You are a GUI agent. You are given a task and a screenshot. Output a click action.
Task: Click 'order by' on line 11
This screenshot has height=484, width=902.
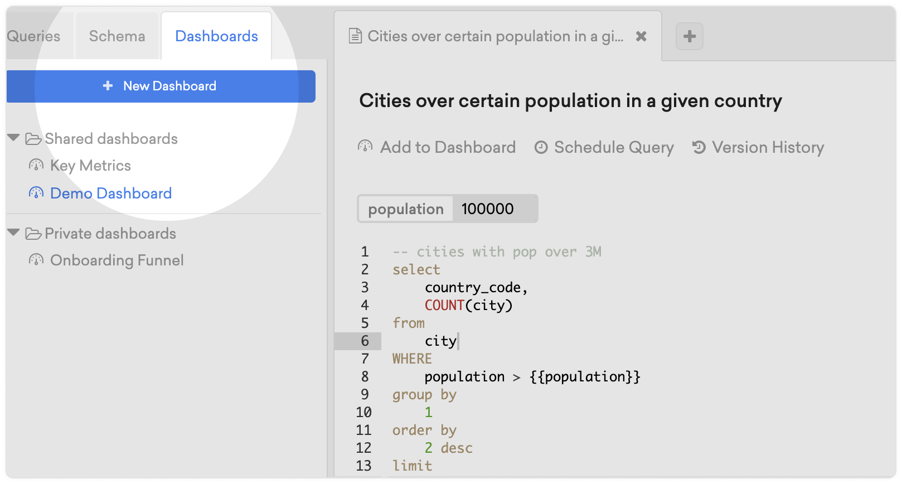[424, 430]
